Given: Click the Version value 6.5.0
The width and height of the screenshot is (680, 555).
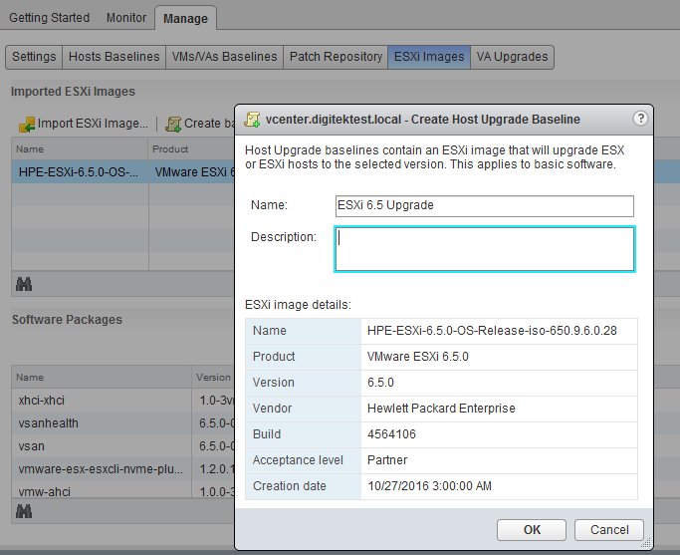Looking at the screenshot, I should coord(380,383).
